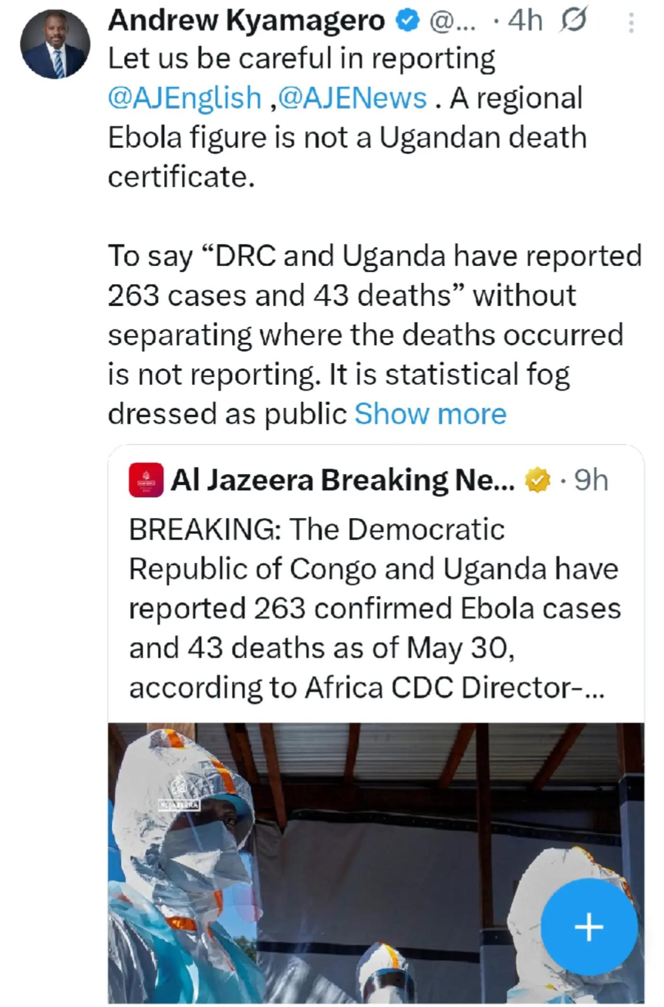The image size is (664, 1007).
Task: Open the quoted tweet's 9h timestamp
Action: click(591, 480)
